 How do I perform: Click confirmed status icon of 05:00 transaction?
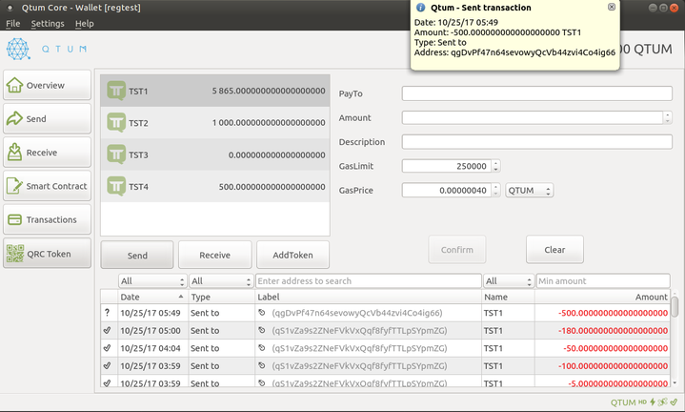108,330
